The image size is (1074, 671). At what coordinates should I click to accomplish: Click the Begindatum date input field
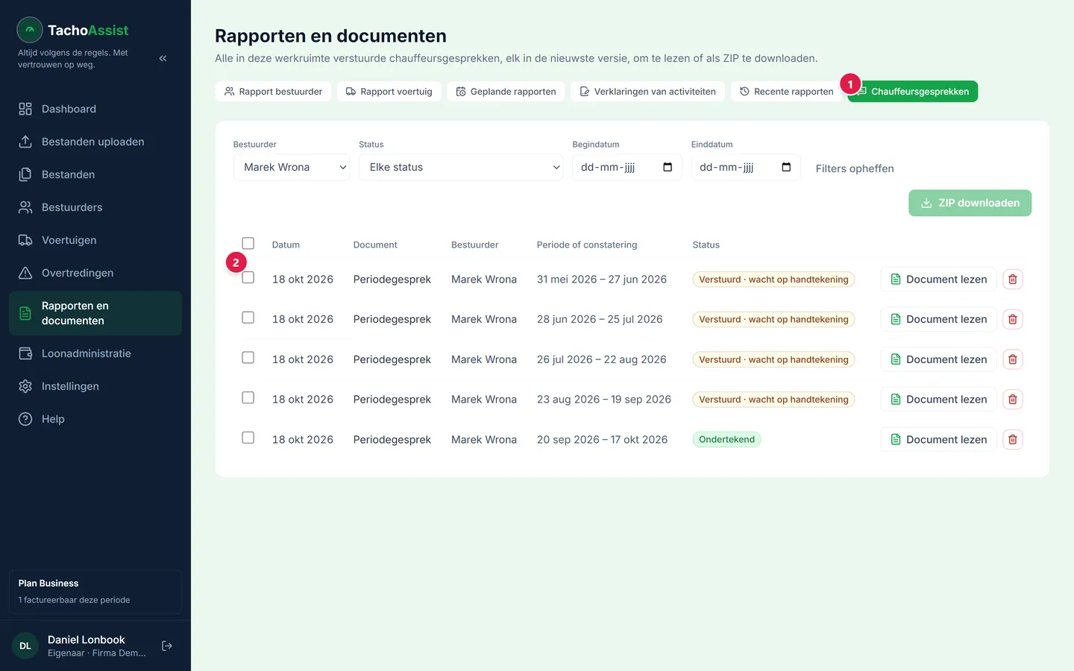[626, 167]
